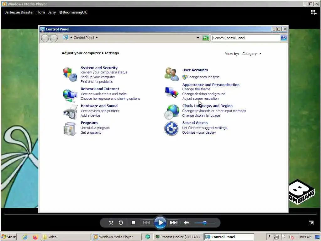Click Uninstall a program link
321x241 pixels.
(x=95, y=128)
